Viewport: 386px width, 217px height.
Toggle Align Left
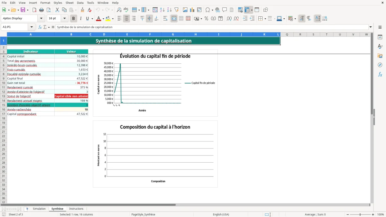pyautogui.click(x=119, y=19)
